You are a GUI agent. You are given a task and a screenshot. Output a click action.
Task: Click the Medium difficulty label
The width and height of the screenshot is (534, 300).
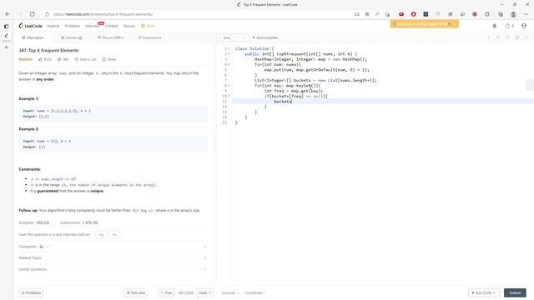[26, 59]
